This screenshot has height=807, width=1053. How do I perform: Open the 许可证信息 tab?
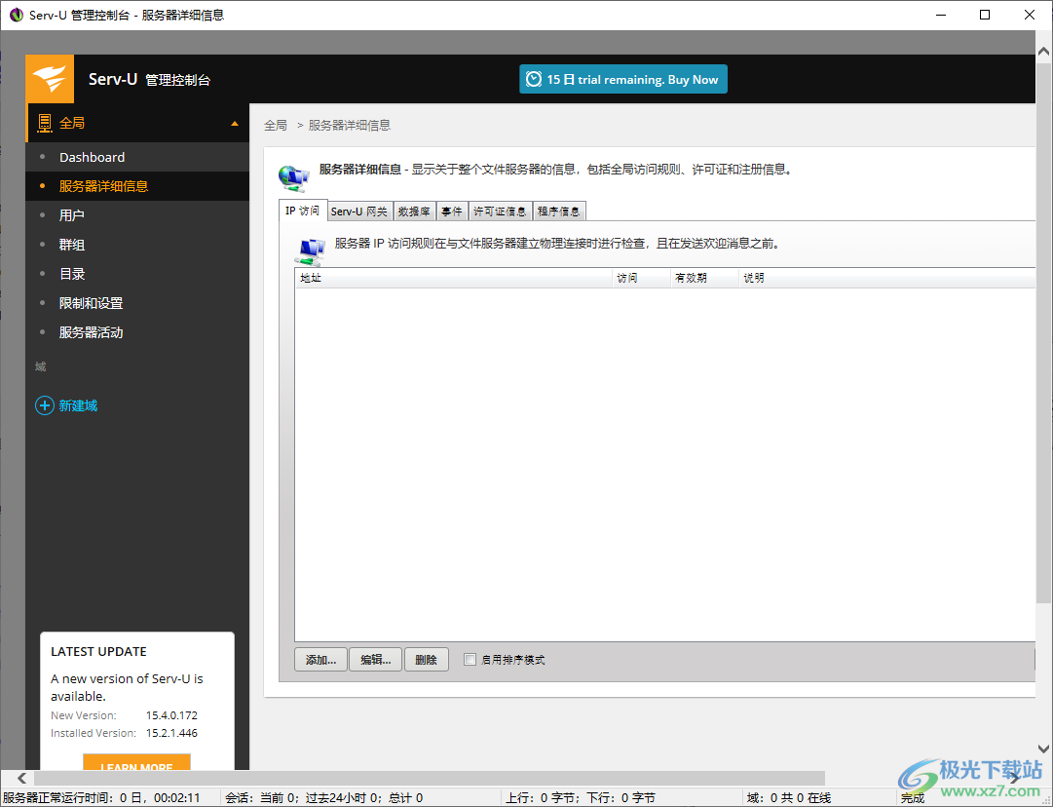click(501, 211)
